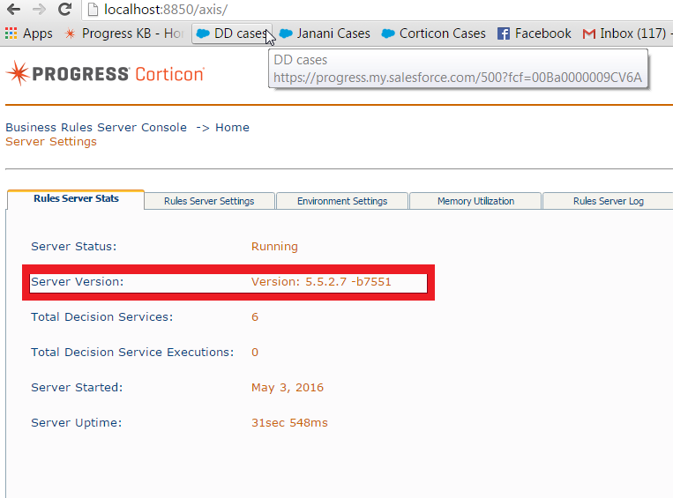Click the Corticon Cases cloud icon
Screen dimensions: 673x498
pos(388,33)
